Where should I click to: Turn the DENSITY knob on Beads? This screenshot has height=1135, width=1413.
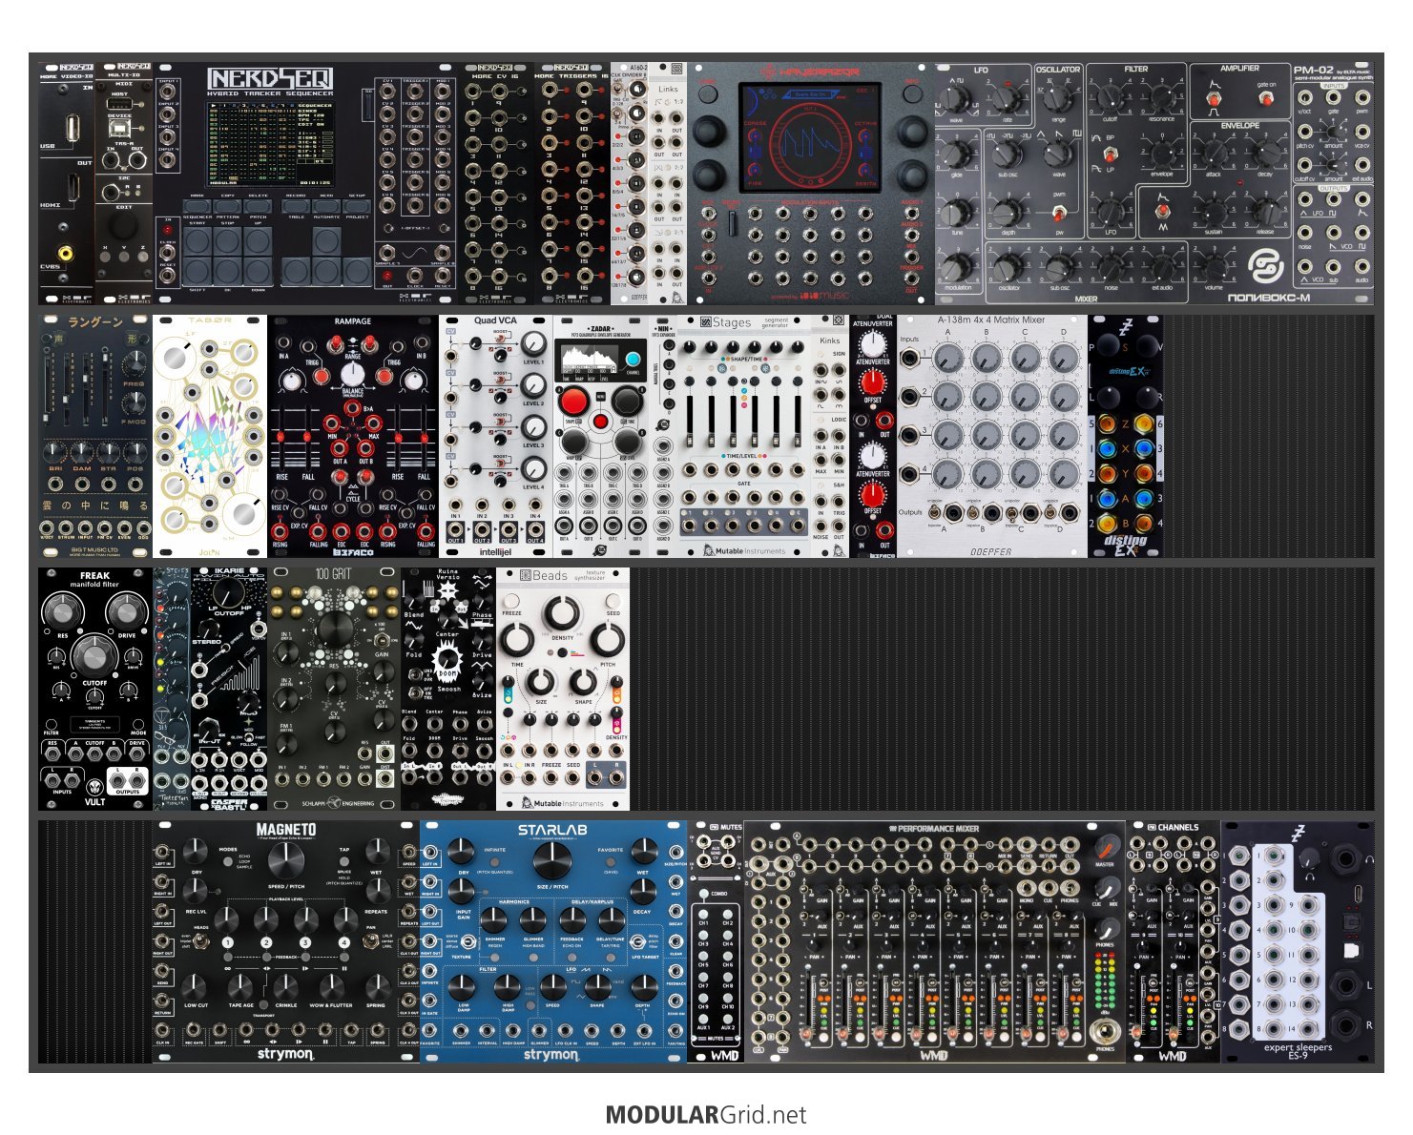[x=563, y=613]
